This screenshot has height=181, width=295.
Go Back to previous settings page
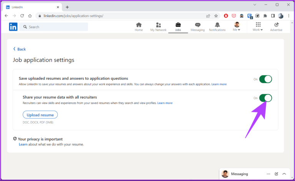(19, 49)
